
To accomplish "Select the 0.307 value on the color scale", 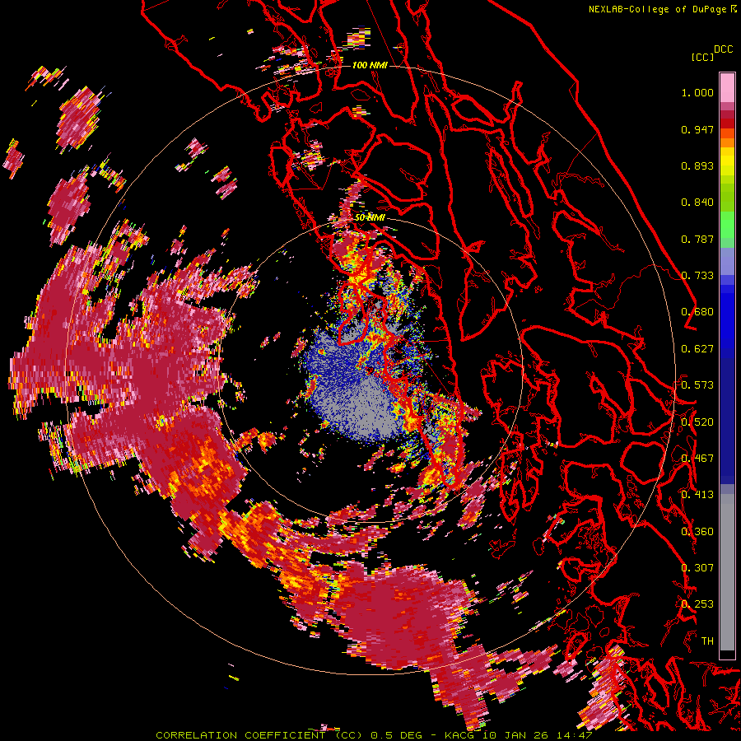I will coord(697,568).
